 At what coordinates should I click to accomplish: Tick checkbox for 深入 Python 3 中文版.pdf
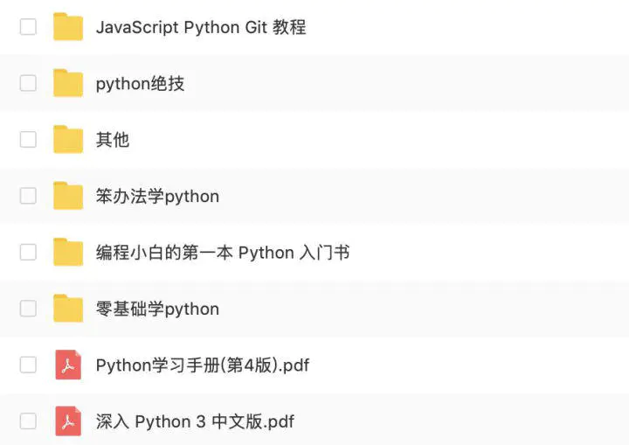pyautogui.click(x=28, y=421)
